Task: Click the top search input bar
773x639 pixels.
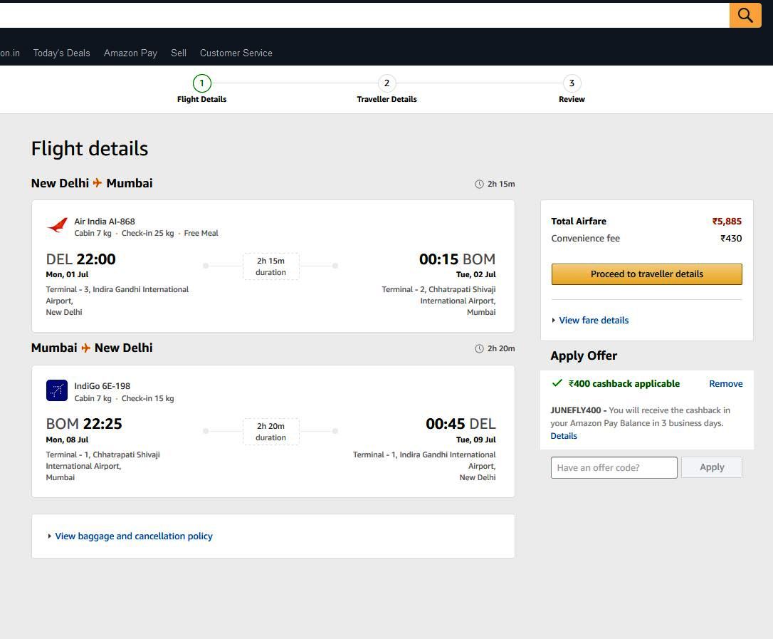Action: coord(364,15)
